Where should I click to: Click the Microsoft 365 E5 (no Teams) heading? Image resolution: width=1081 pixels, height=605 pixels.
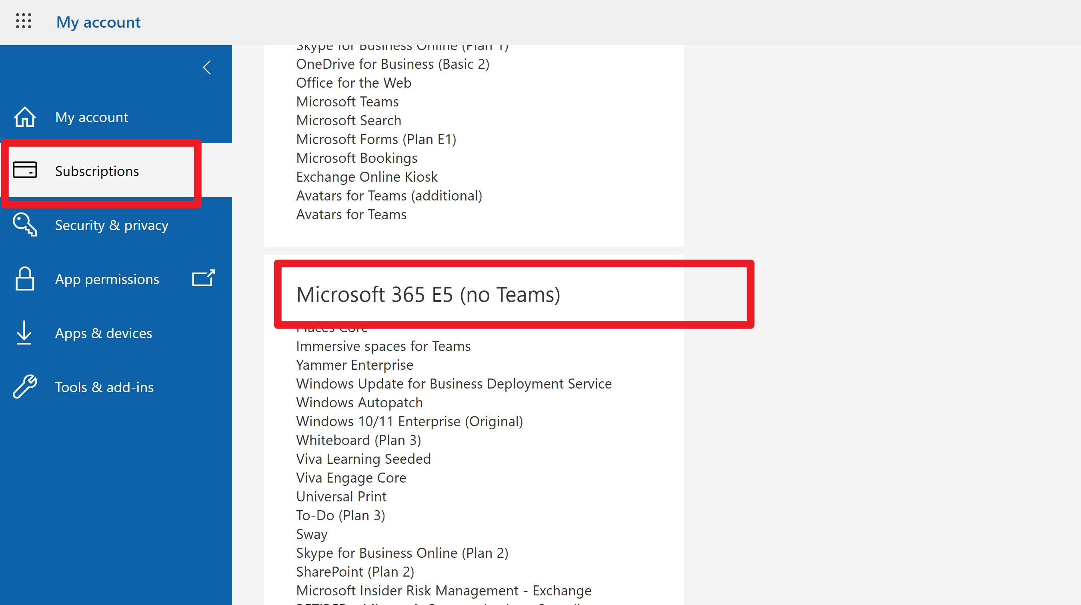point(428,294)
